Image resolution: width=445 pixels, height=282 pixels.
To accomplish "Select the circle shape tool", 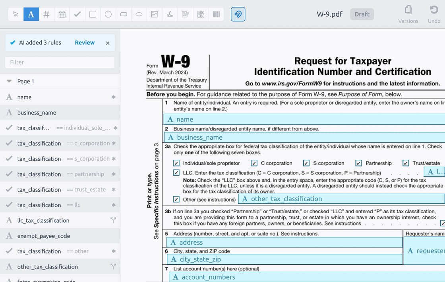I will [x=108, y=14].
